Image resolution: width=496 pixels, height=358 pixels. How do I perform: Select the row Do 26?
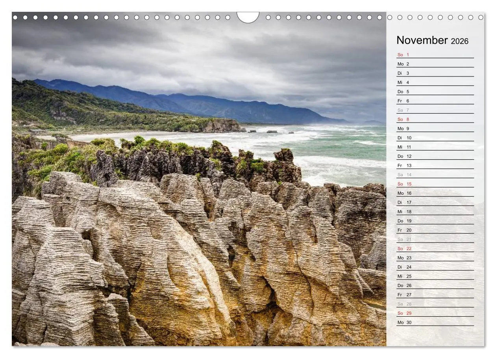[x=435, y=285]
